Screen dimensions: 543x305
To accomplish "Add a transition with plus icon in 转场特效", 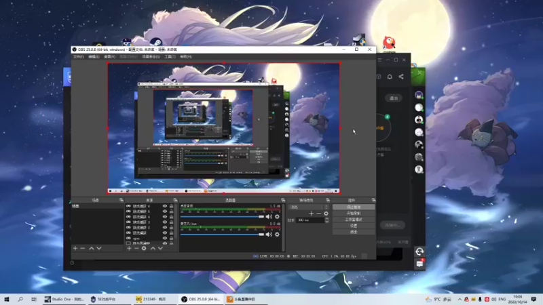I will (x=311, y=213).
